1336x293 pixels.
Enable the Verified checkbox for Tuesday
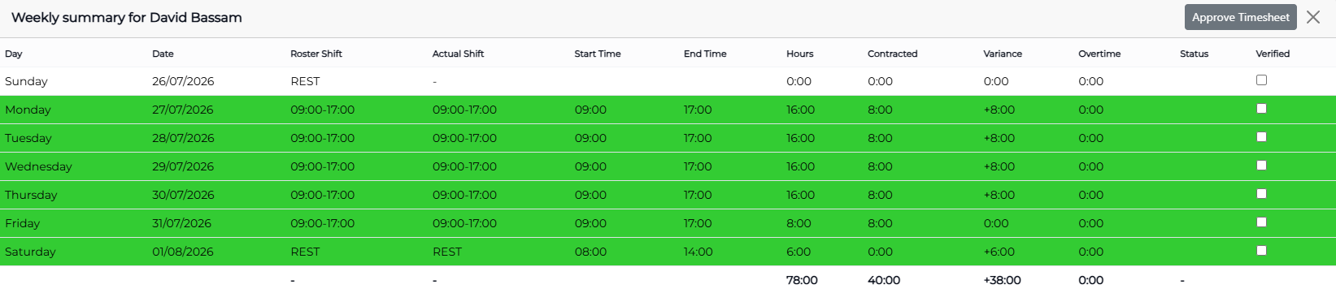tap(1261, 136)
